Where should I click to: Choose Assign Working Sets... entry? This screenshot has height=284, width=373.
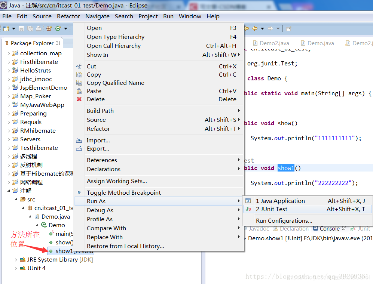[159, 181]
